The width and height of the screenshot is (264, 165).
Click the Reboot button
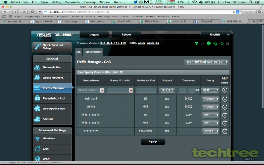(126, 34)
